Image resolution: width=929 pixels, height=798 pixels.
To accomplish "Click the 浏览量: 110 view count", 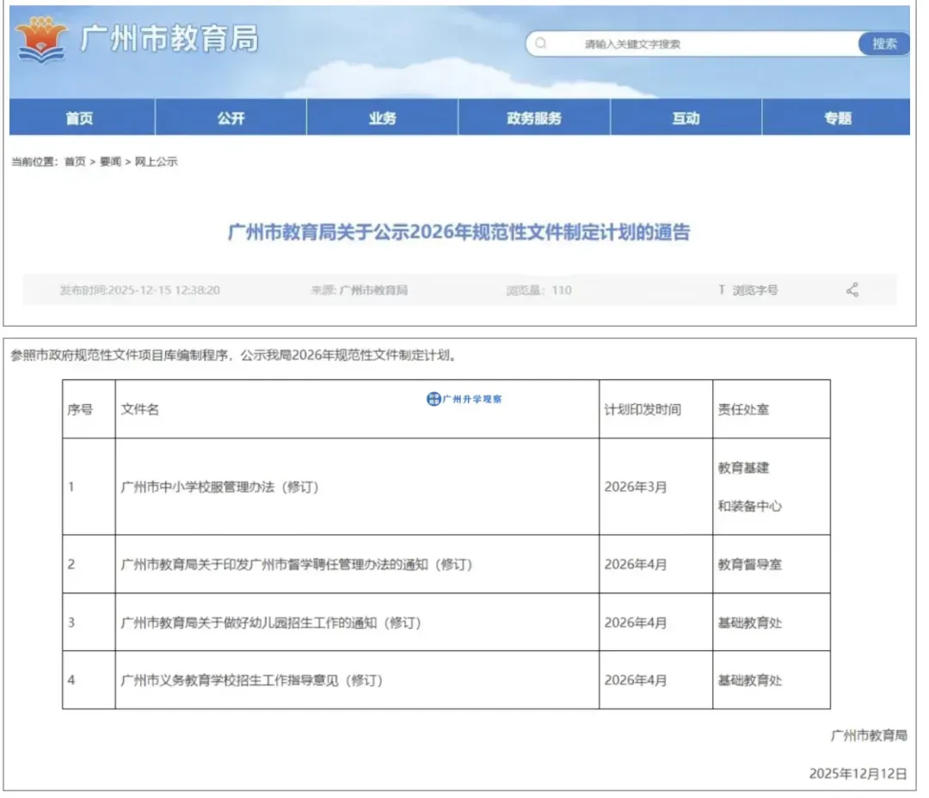I will [538, 291].
